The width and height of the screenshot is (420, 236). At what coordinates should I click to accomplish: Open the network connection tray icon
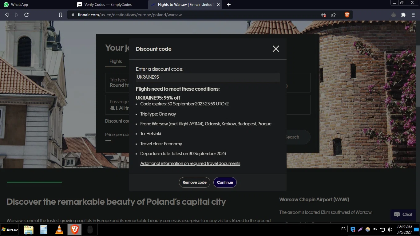[382, 230]
